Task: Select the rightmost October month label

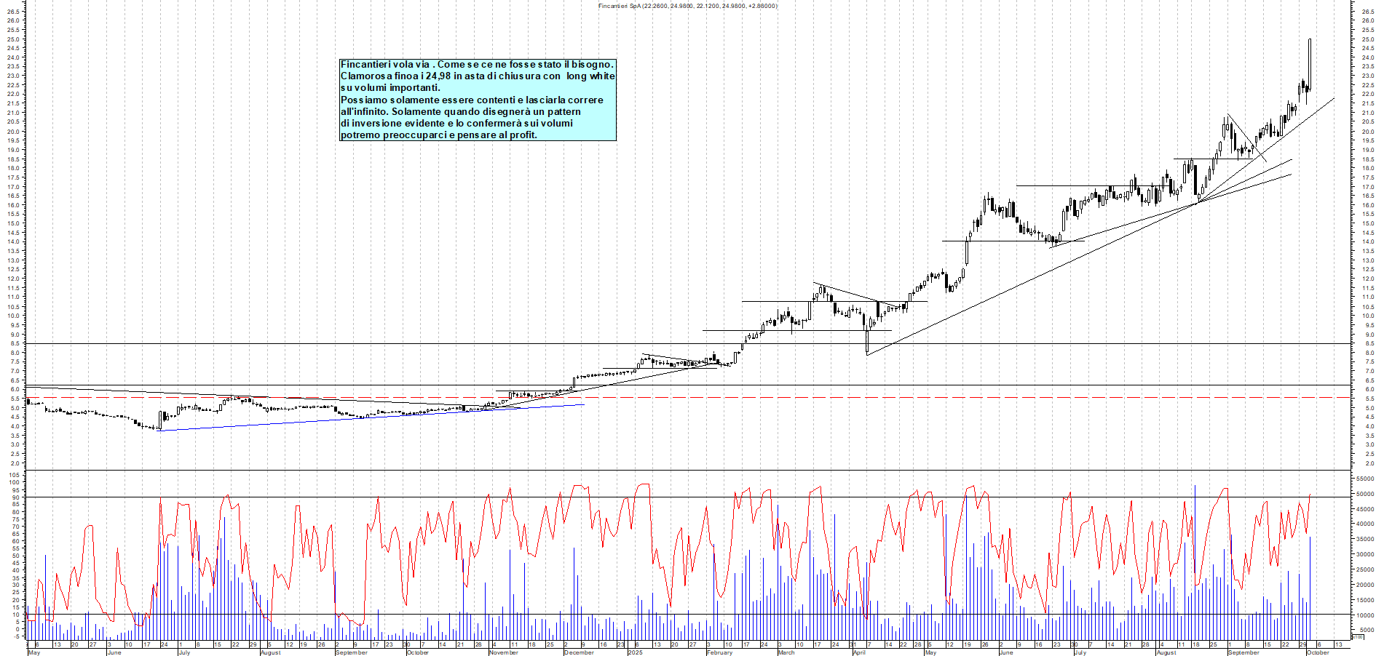Action: click(1318, 652)
